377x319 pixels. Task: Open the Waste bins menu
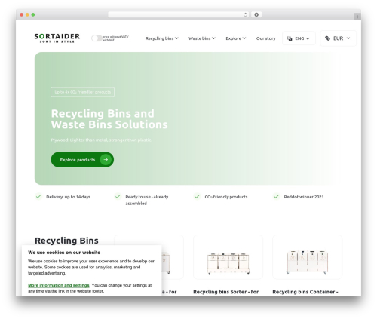click(202, 38)
